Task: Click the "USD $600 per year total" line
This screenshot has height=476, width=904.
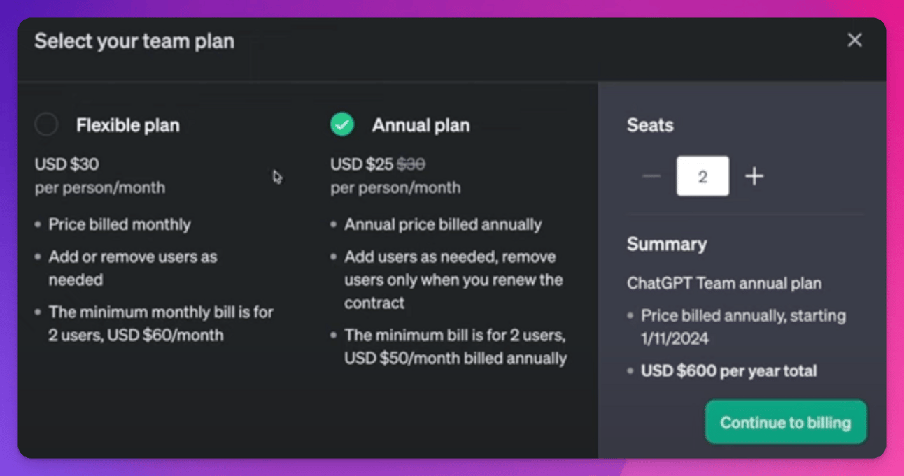Action: click(728, 371)
